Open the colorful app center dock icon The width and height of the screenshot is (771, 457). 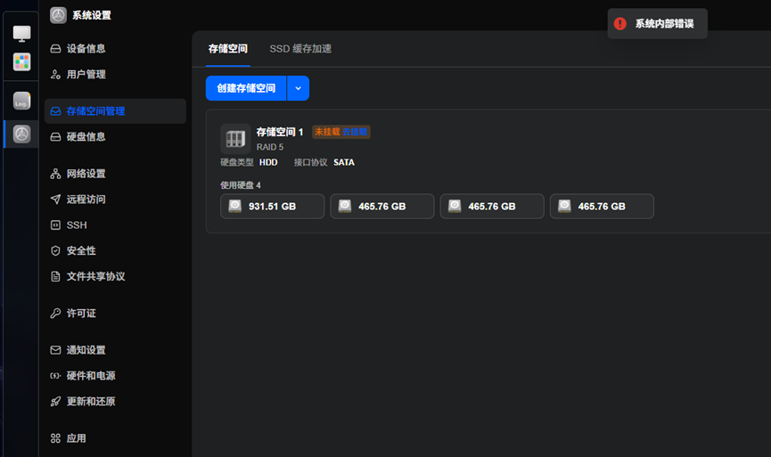coord(21,62)
